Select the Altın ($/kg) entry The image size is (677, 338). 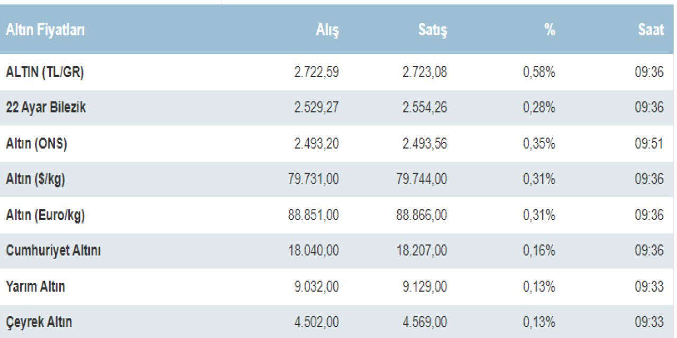pyautogui.click(x=35, y=180)
